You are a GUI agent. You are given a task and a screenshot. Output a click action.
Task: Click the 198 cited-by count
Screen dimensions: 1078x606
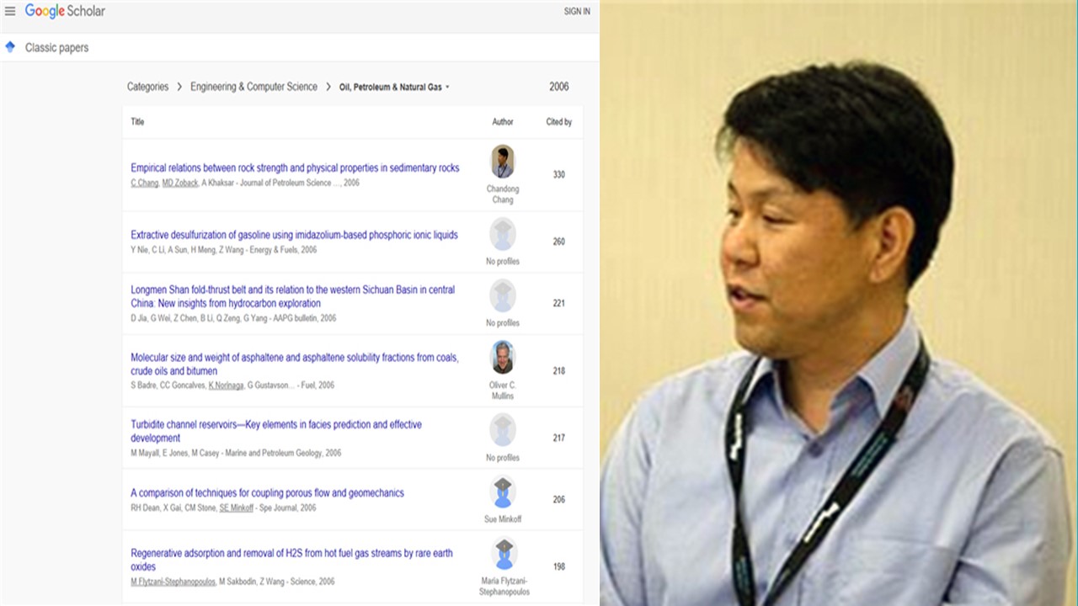558,566
